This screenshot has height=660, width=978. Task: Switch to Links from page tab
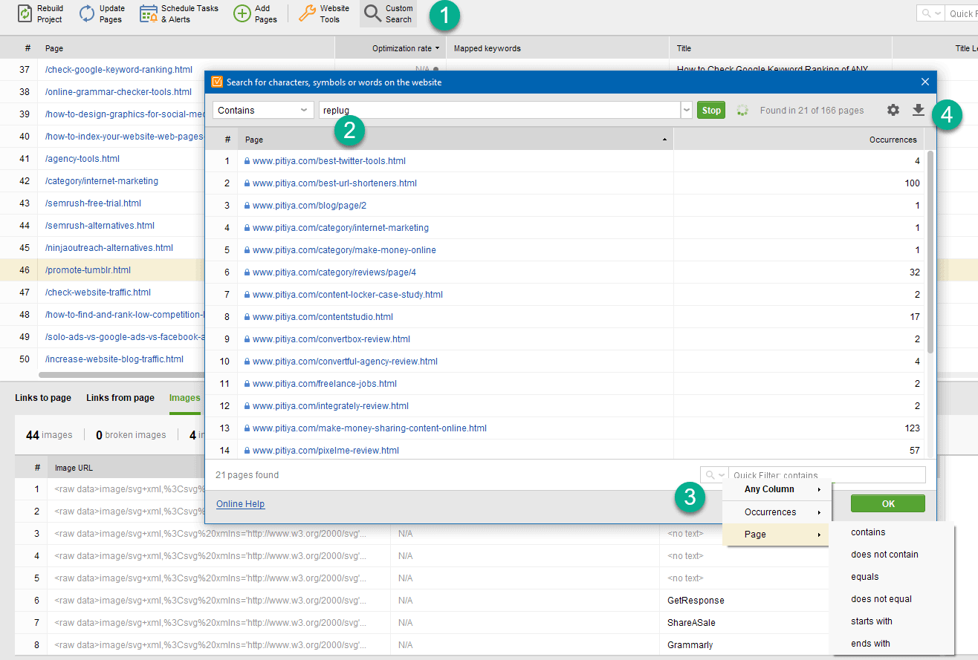pyautogui.click(x=120, y=398)
